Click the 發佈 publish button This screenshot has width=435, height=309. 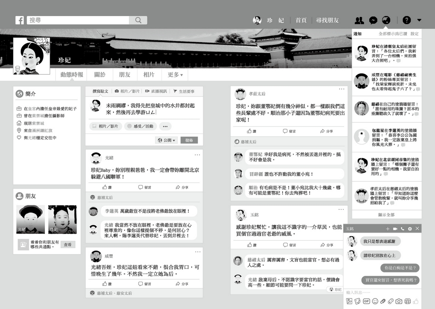(x=189, y=140)
